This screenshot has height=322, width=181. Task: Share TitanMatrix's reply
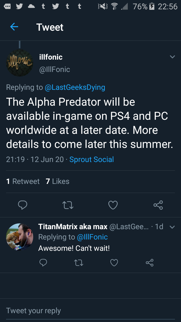[150, 263]
